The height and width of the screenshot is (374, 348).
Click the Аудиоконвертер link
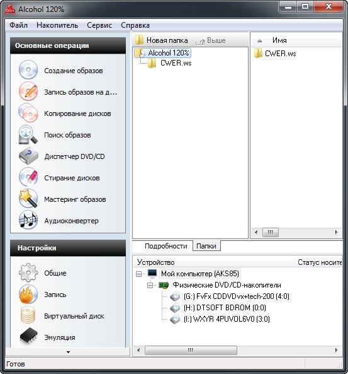71,221
